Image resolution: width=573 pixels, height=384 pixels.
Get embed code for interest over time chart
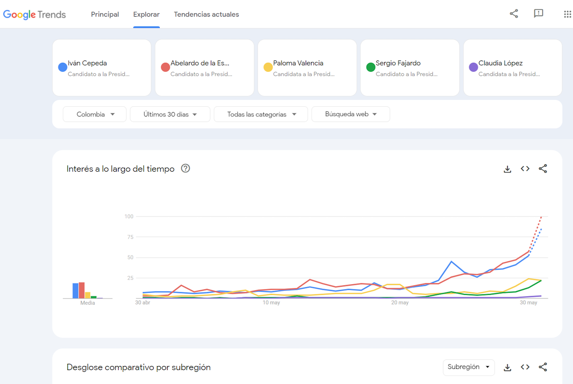[525, 168]
